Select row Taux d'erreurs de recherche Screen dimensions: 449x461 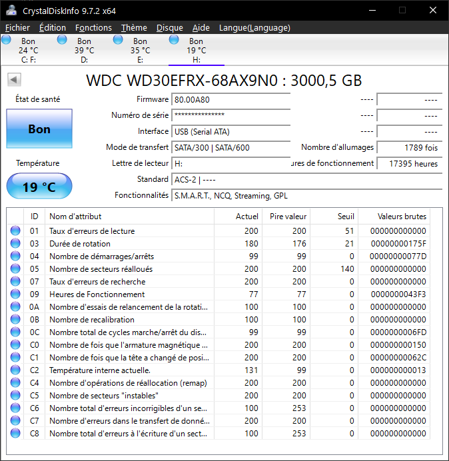[x=219, y=281]
